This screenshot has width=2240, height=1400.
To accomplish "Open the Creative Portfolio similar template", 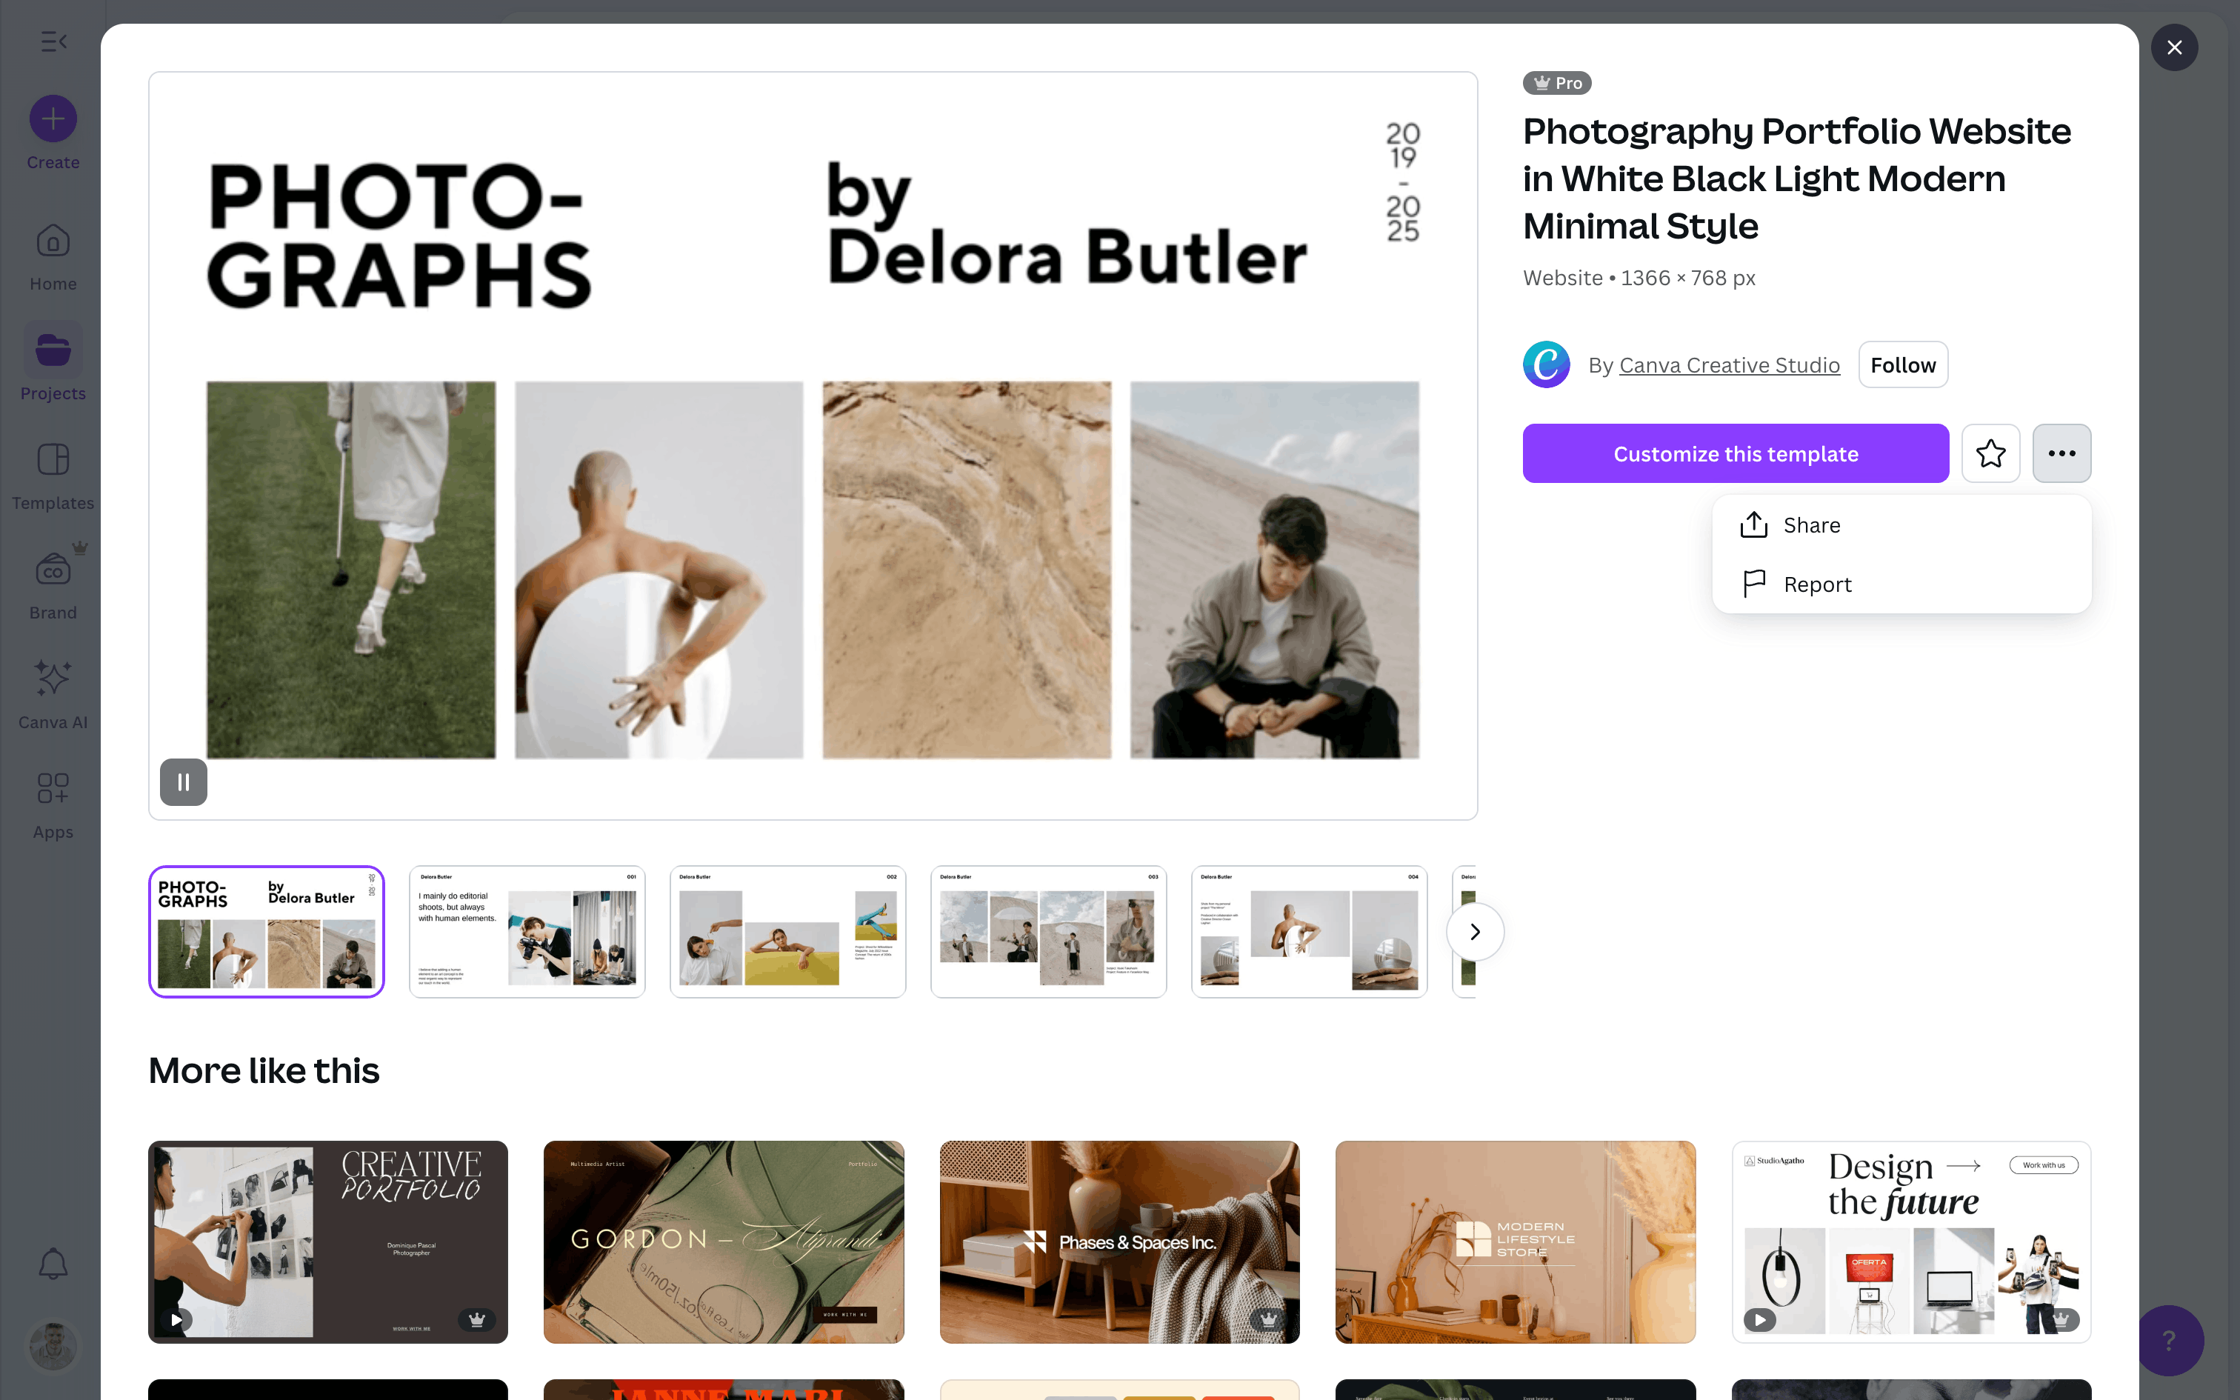I will [327, 1241].
